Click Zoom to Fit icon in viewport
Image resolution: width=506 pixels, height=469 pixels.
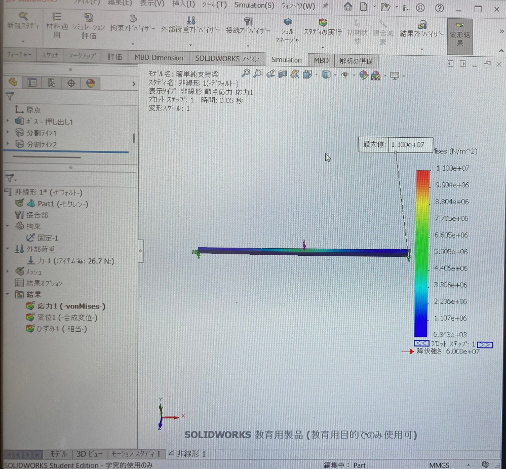246,73
